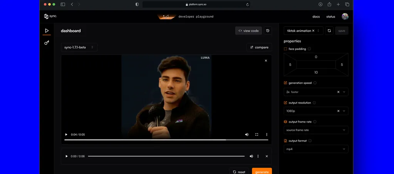Expand the source frame rate dropdown
This screenshot has height=174, width=394.
click(316, 130)
